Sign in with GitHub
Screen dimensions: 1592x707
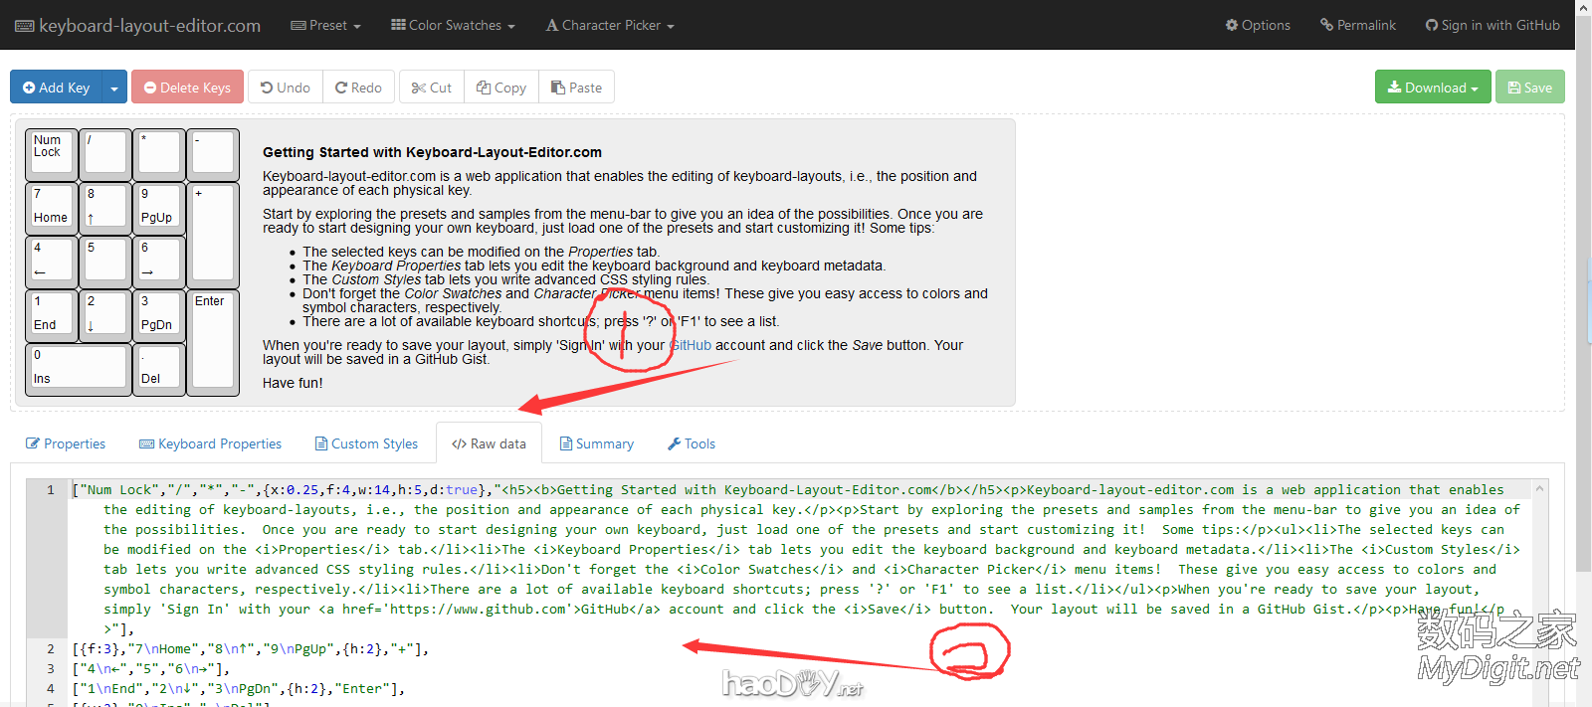(1492, 25)
